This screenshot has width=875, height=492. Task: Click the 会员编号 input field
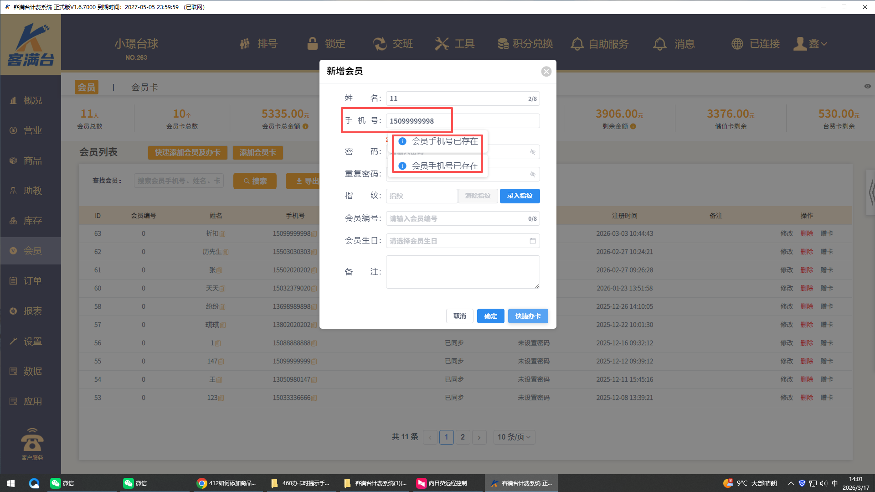click(x=456, y=218)
